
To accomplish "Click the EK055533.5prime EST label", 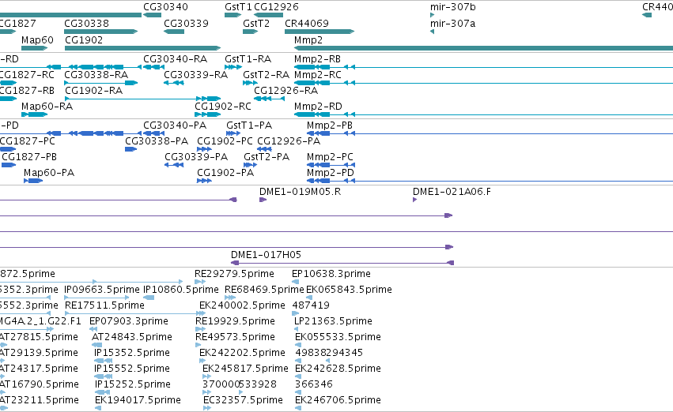I will tap(338, 338).
